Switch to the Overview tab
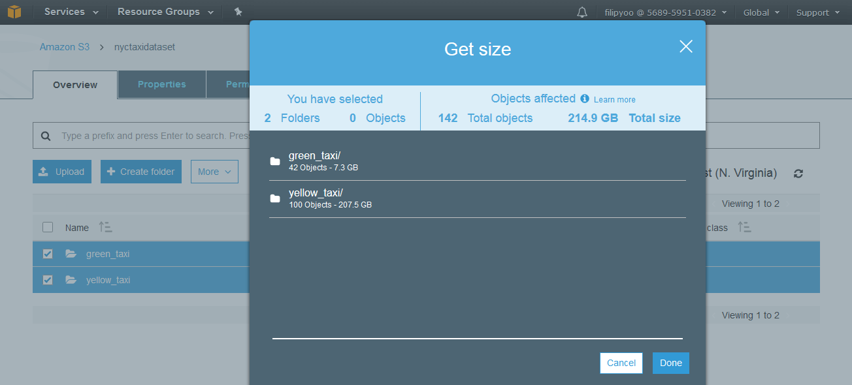 (75, 85)
